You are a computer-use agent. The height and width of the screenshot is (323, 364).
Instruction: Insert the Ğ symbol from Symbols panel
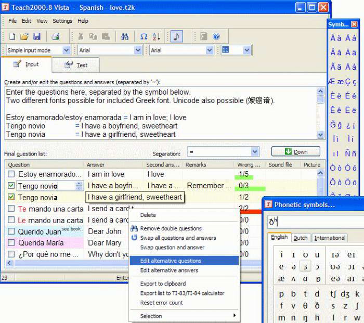click(333, 124)
